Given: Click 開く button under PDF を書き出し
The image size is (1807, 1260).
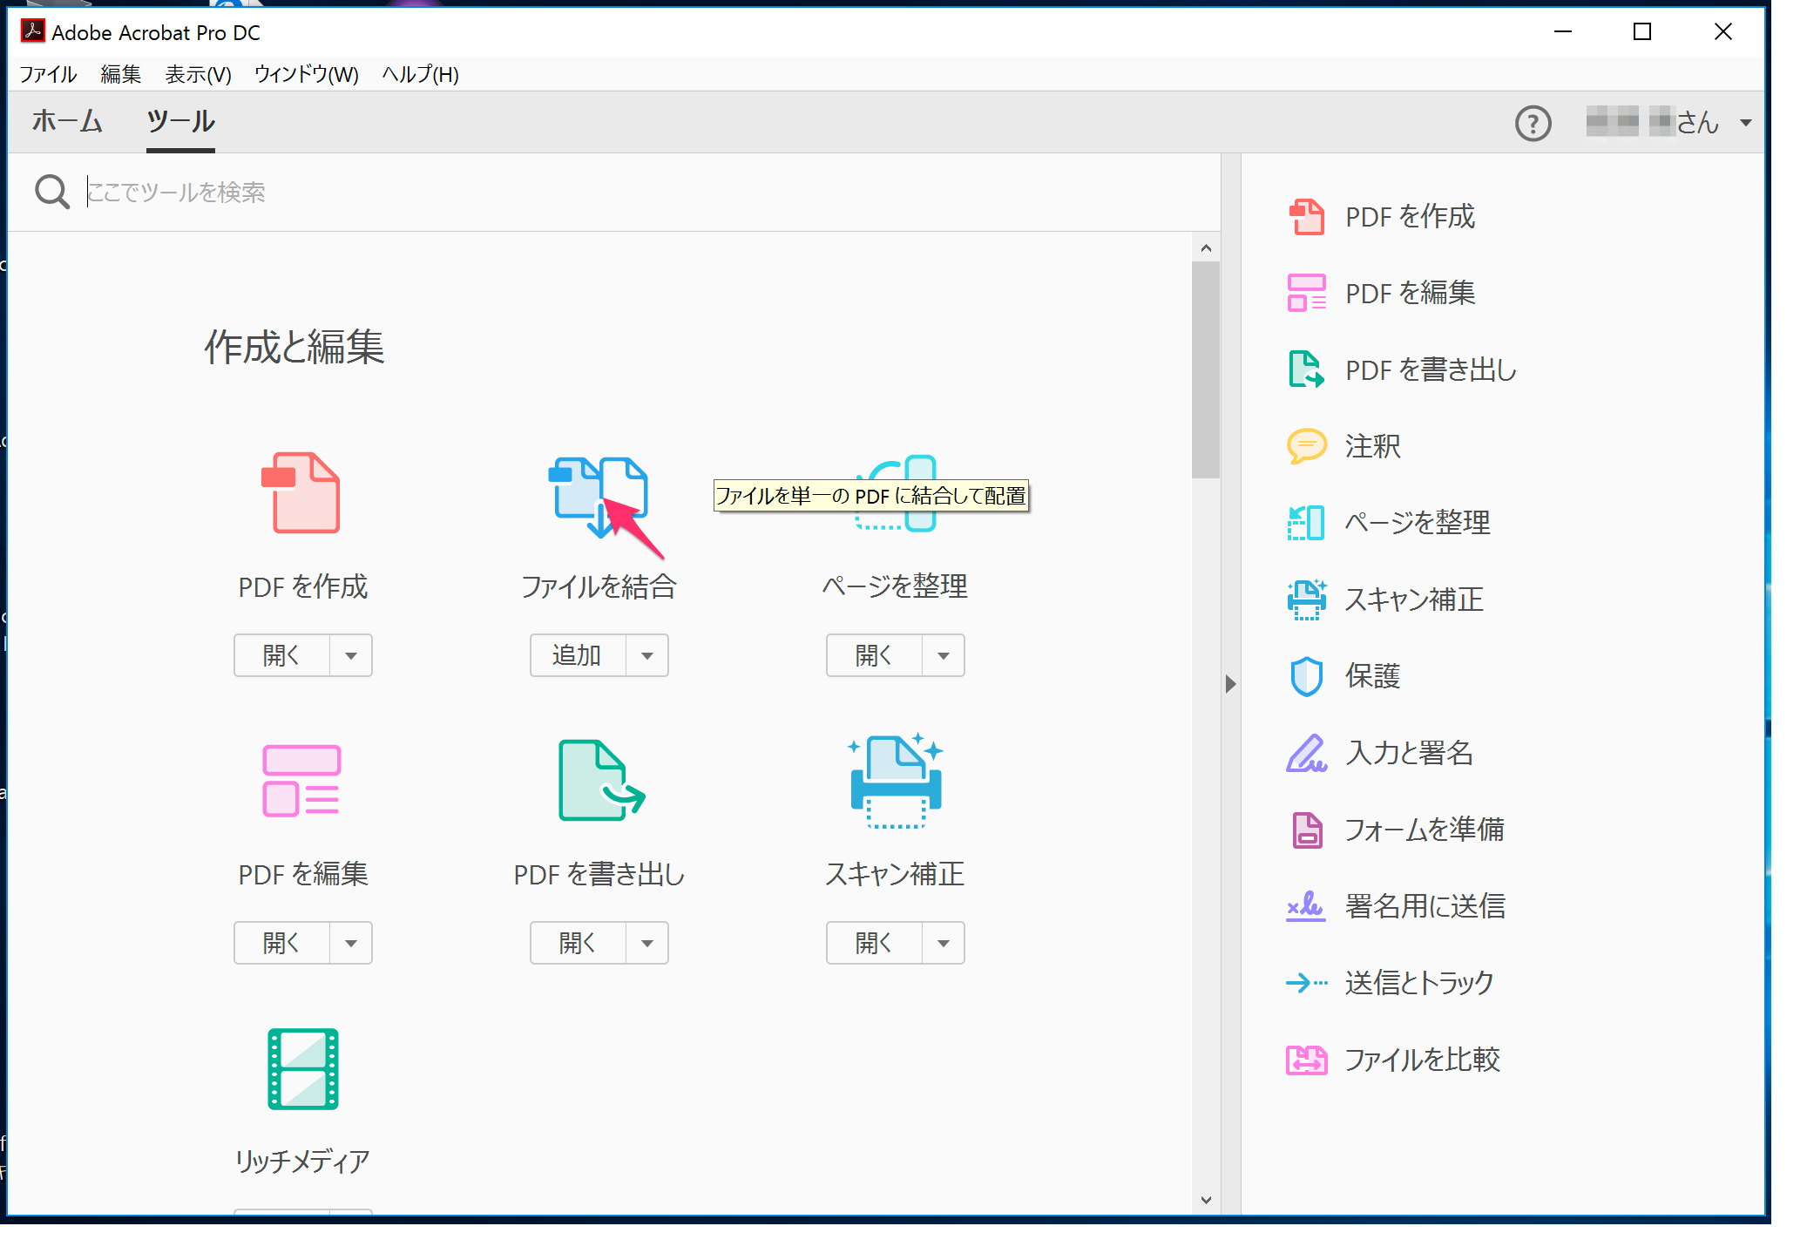Looking at the screenshot, I should [578, 943].
